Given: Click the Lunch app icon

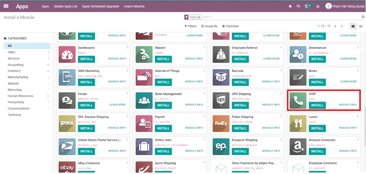Looking at the screenshot, I should (298, 124).
